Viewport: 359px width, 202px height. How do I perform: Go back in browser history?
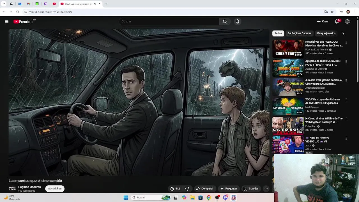(4, 12)
